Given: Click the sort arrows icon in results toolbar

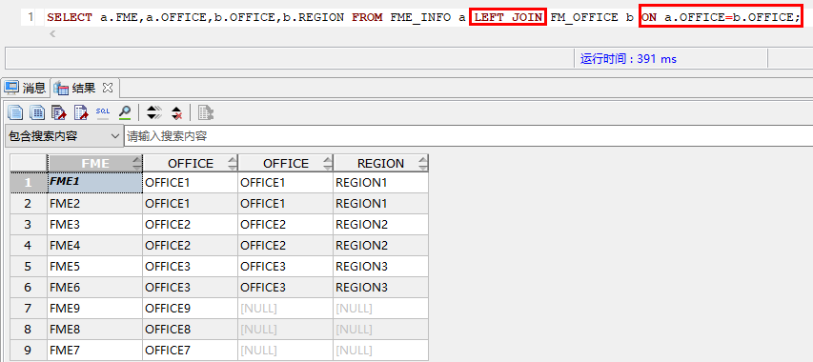Looking at the screenshot, I should [154, 112].
